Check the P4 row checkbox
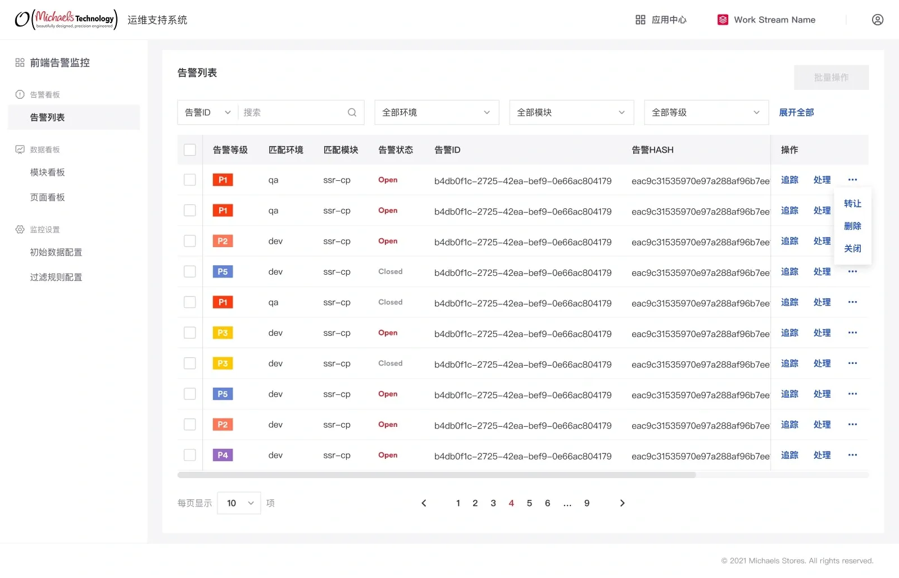This screenshot has width=899, height=578. coord(190,455)
